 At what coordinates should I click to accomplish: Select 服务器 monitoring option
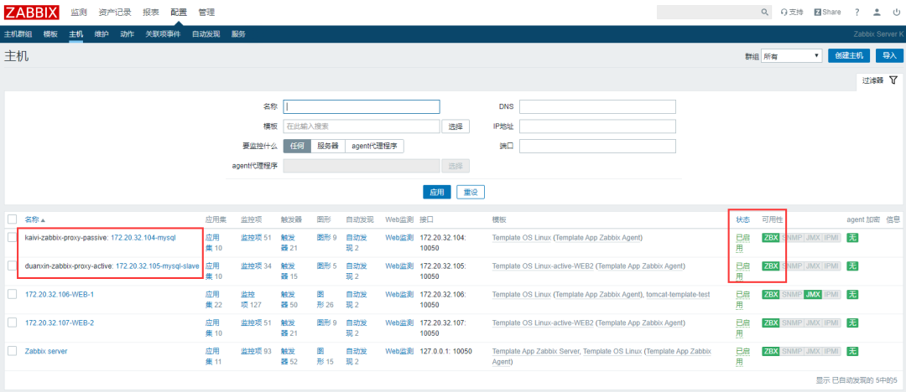[328, 146]
